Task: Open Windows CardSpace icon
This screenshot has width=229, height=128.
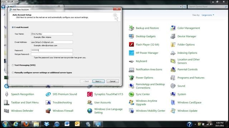Action: (x=173, y=102)
